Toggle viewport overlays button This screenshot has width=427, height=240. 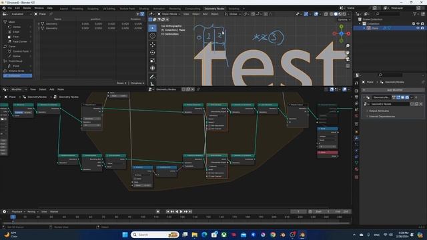(x=316, y=14)
